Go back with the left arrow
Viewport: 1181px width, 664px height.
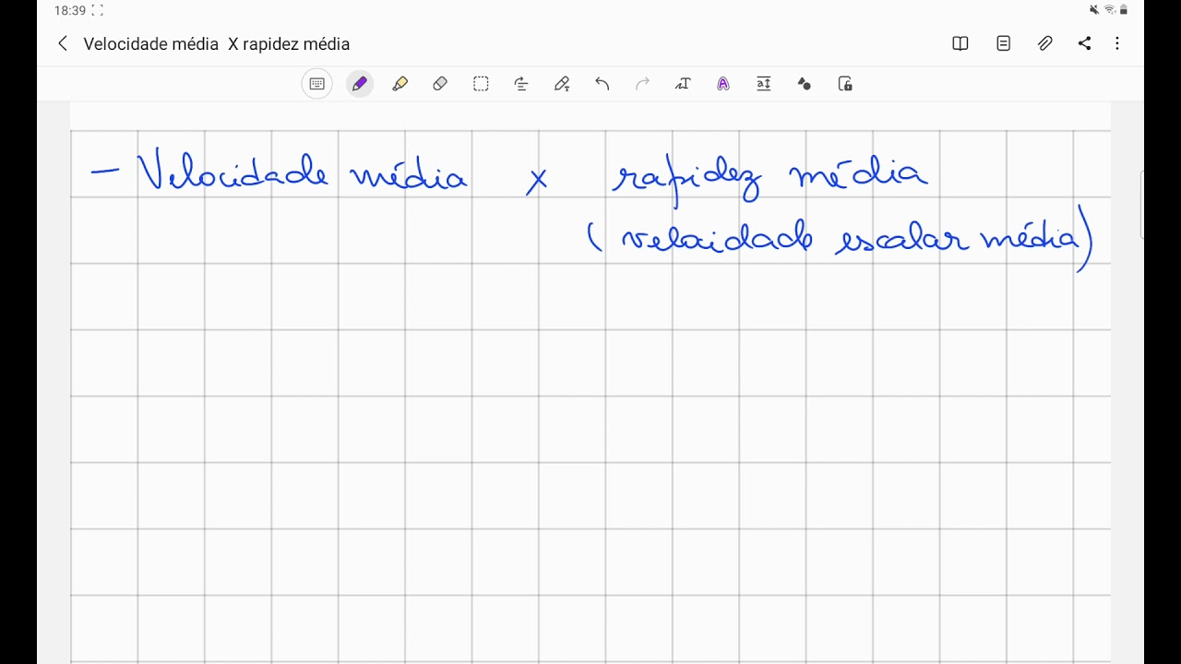(63, 43)
